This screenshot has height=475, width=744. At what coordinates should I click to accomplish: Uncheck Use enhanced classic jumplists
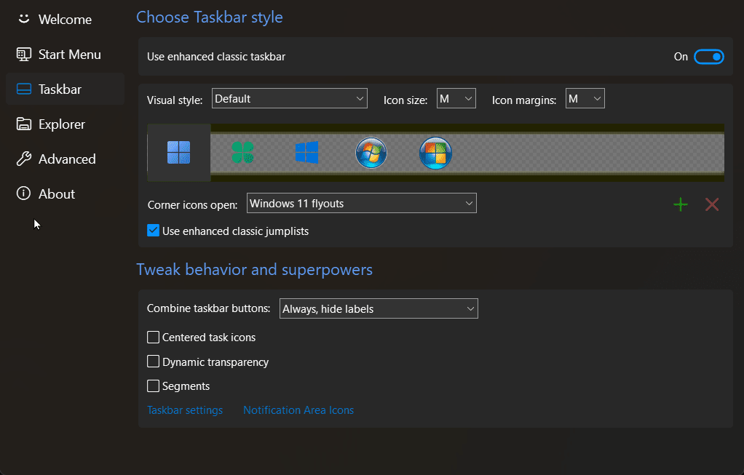(153, 231)
